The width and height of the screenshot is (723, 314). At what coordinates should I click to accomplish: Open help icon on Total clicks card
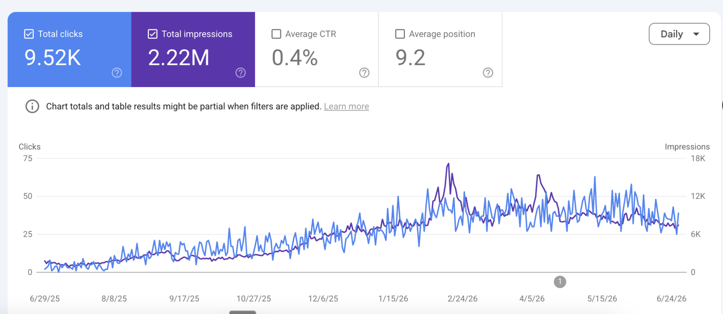point(117,73)
